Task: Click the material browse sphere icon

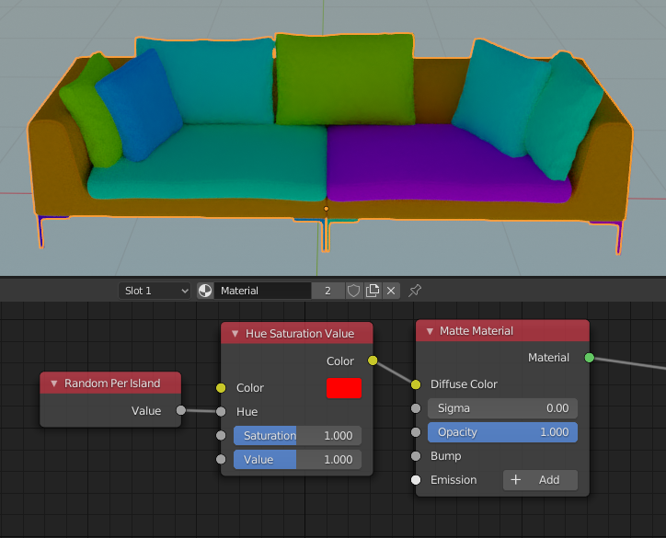Action: pyautogui.click(x=204, y=291)
